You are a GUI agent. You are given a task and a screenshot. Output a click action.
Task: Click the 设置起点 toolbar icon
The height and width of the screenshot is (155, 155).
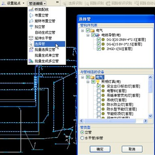(3, 3)
